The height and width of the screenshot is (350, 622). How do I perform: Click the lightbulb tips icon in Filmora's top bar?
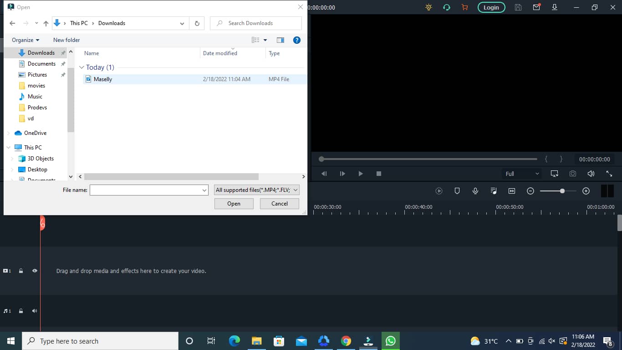click(428, 7)
